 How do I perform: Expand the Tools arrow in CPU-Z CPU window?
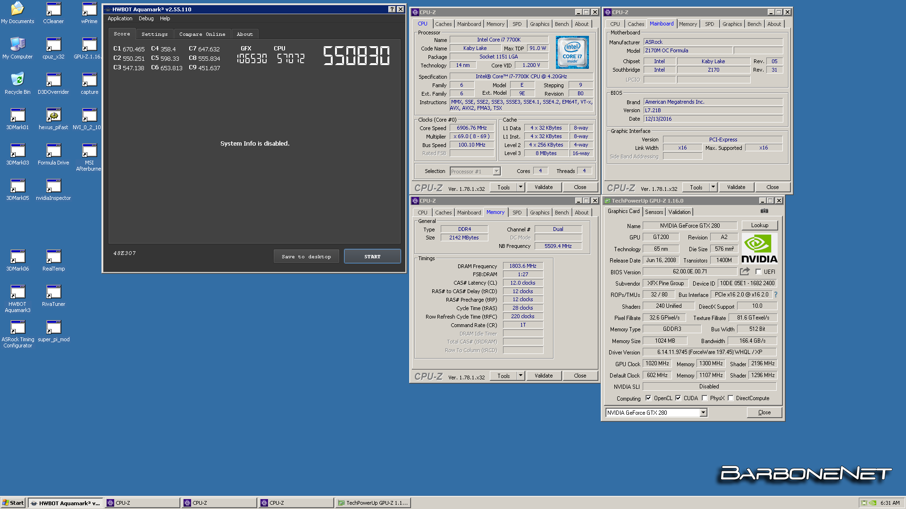[520, 187]
